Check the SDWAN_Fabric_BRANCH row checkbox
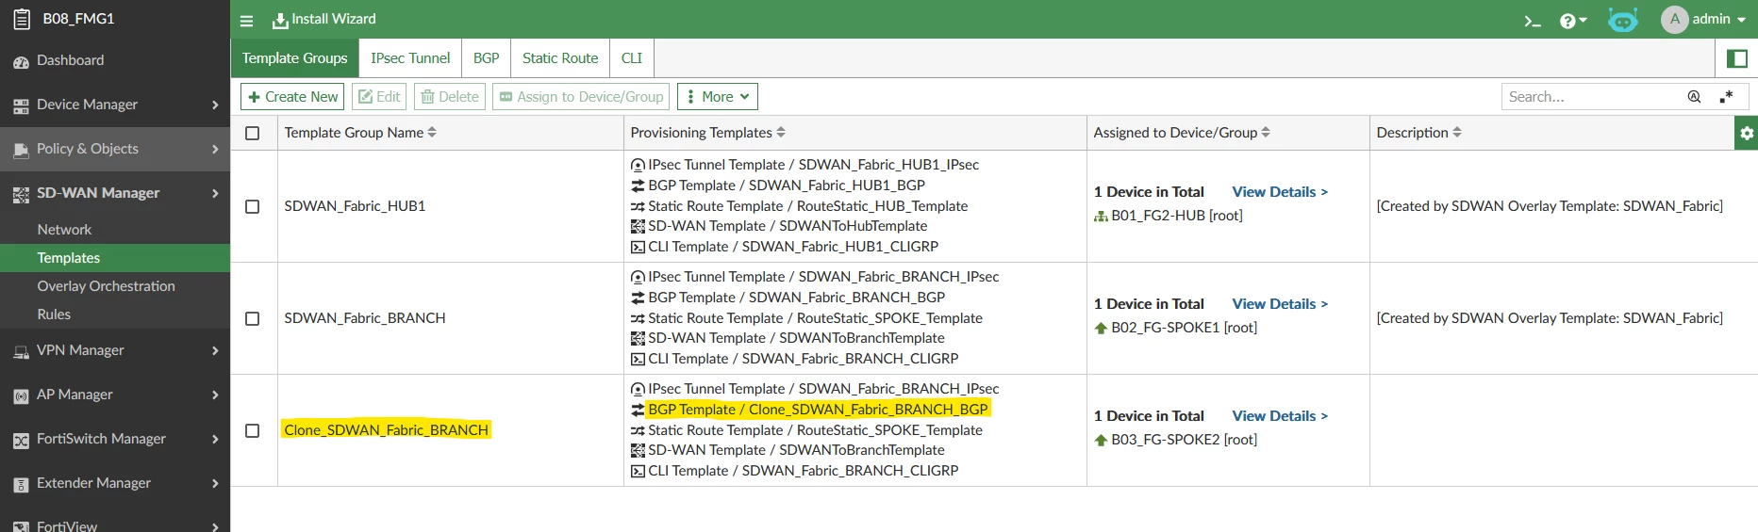The height and width of the screenshot is (532, 1758). click(x=253, y=318)
